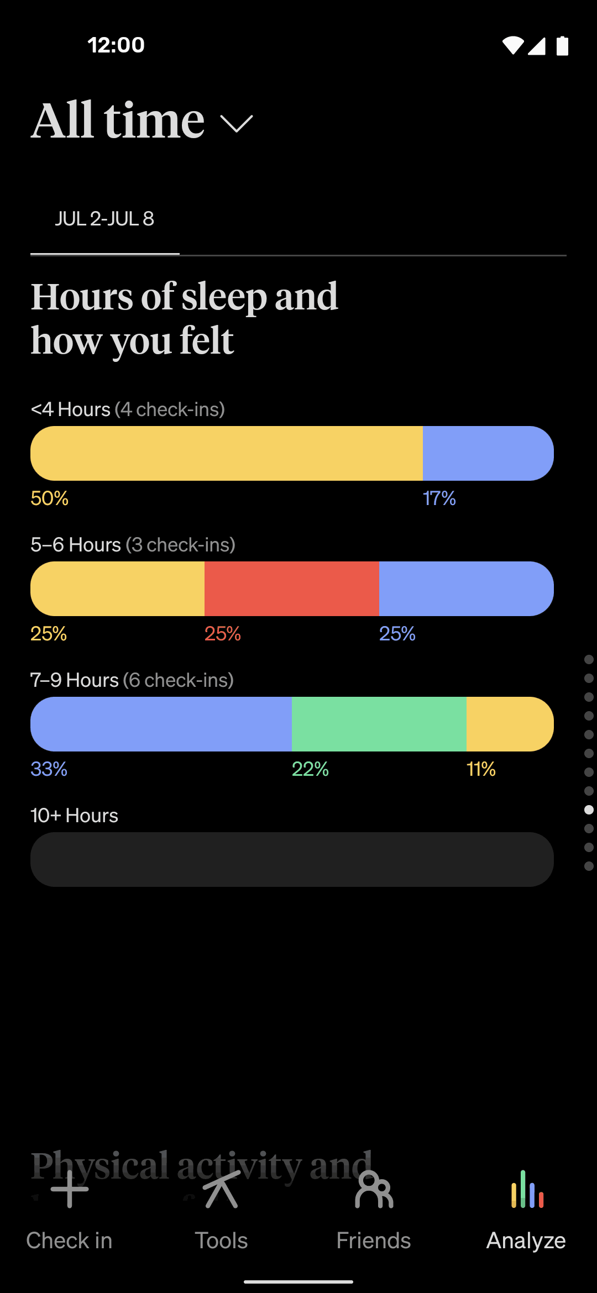Open Friends via the people icon

pyautogui.click(x=373, y=1188)
